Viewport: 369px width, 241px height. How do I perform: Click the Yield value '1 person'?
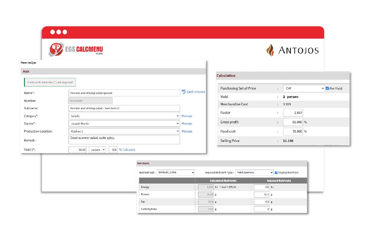[x=291, y=97]
